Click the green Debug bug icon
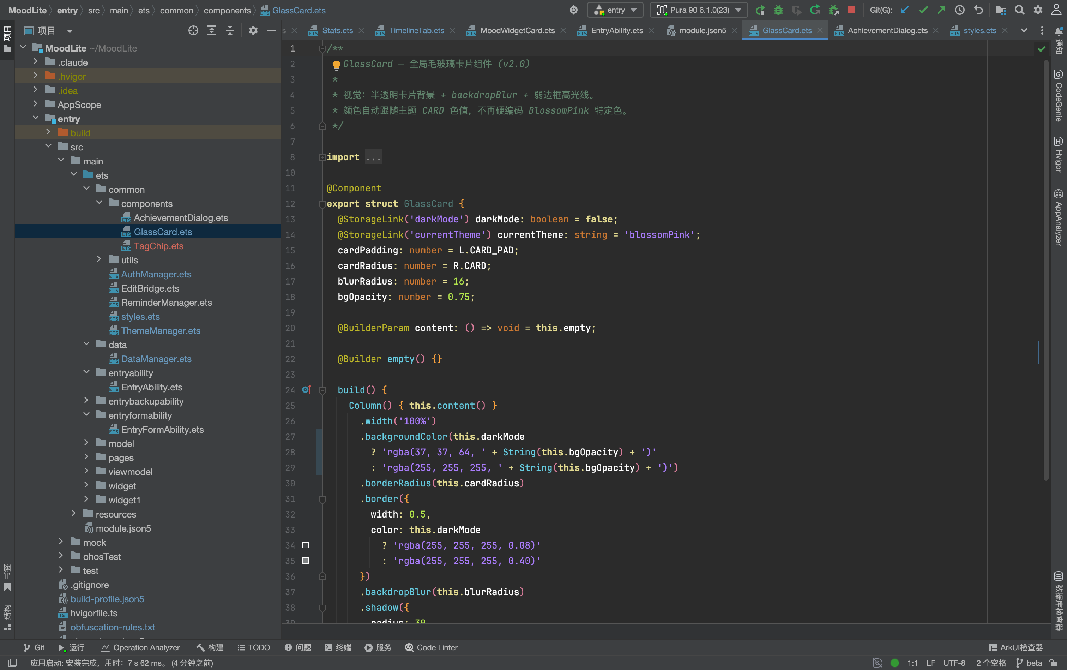Screen dimensions: 1067x670 (x=778, y=10)
